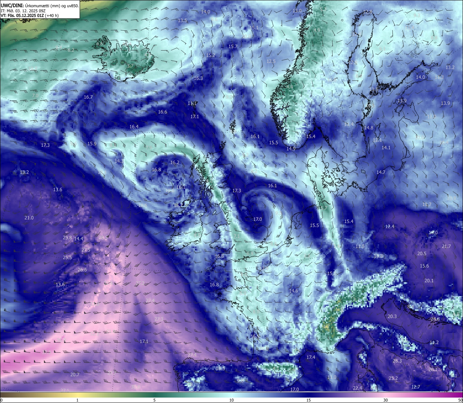463x403 pixels.
Task: Click the 25.2 value label
Action: point(393,378)
